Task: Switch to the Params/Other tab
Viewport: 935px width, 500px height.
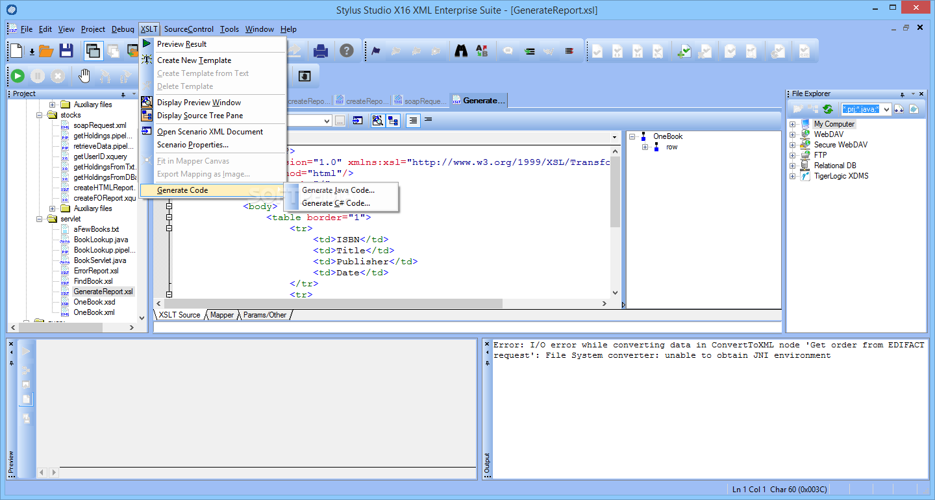Action: tap(265, 315)
